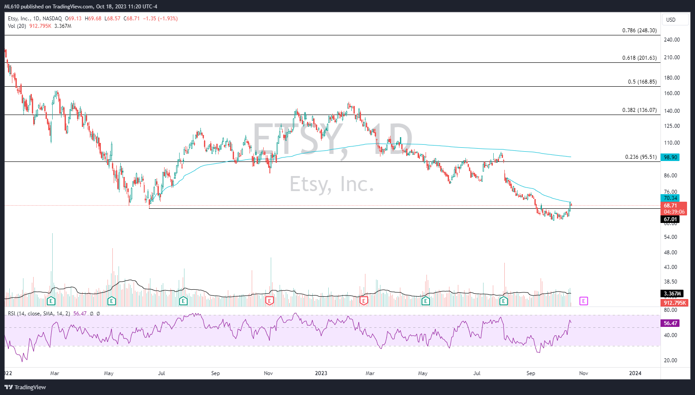The width and height of the screenshot is (695, 395).
Task: Select the green earnings marker for late July 2022
Action: pyautogui.click(x=183, y=301)
